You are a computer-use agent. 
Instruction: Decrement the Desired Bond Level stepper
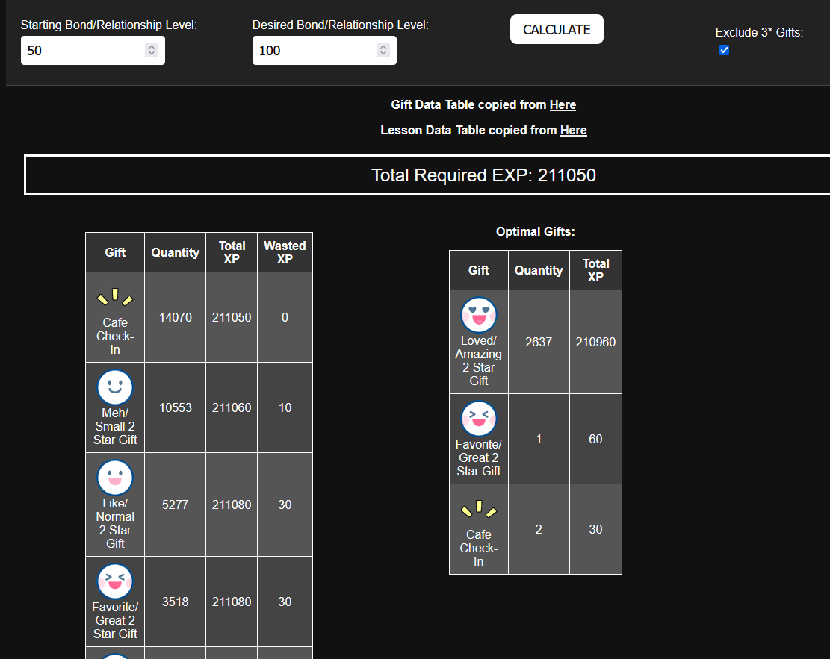coord(383,54)
